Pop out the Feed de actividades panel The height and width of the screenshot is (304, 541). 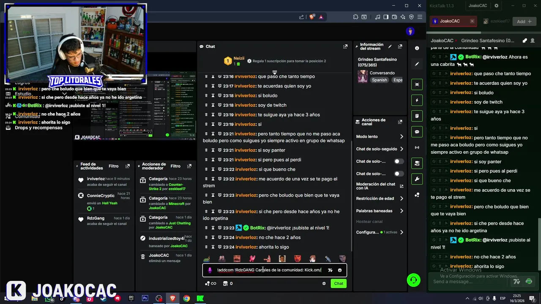[x=127, y=166]
